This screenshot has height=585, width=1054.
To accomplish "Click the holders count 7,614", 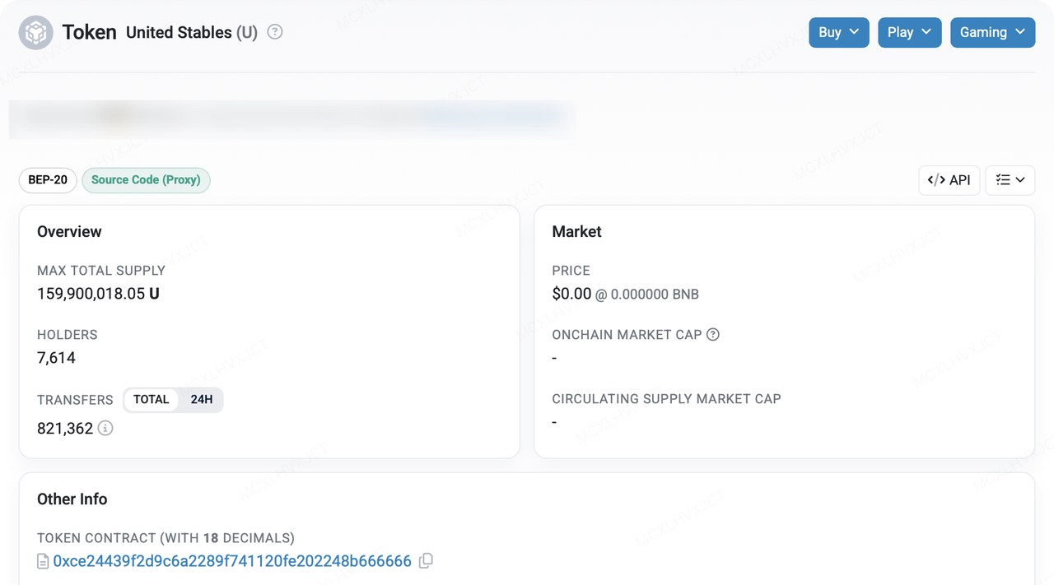I will [56, 358].
